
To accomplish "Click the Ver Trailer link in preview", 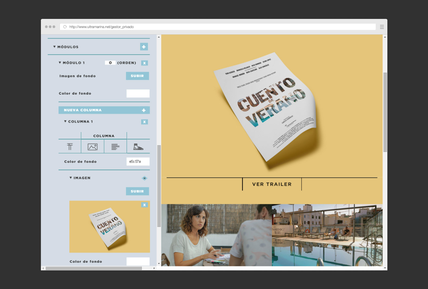I will pos(272,184).
